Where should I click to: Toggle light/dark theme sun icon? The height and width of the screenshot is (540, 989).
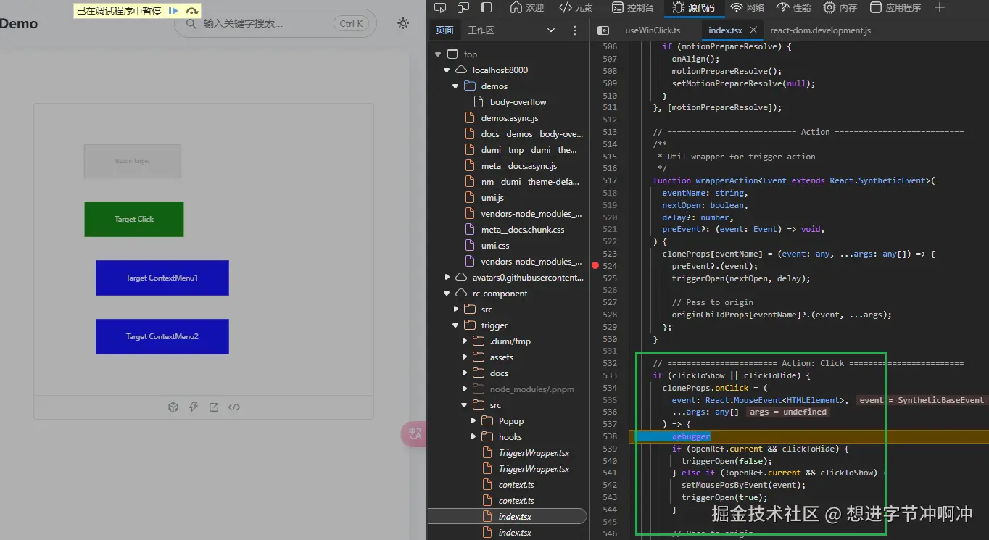pyautogui.click(x=403, y=23)
